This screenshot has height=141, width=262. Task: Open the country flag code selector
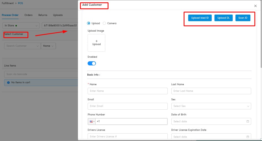coord(92,121)
